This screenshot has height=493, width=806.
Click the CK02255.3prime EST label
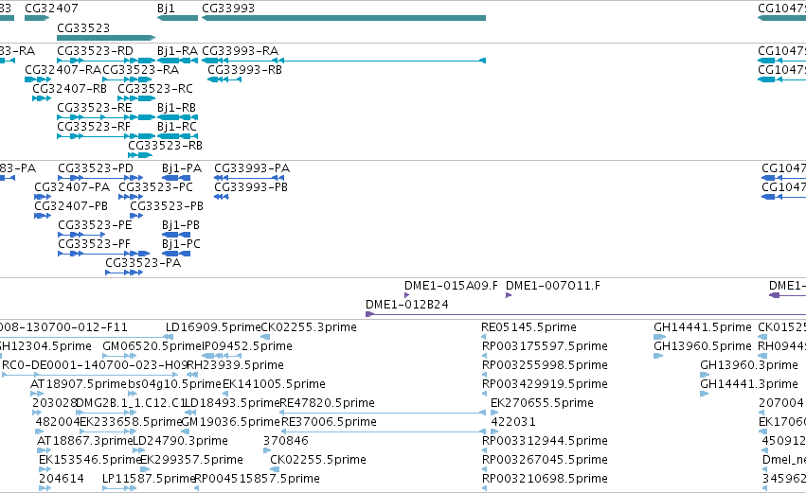pyautogui.click(x=309, y=327)
